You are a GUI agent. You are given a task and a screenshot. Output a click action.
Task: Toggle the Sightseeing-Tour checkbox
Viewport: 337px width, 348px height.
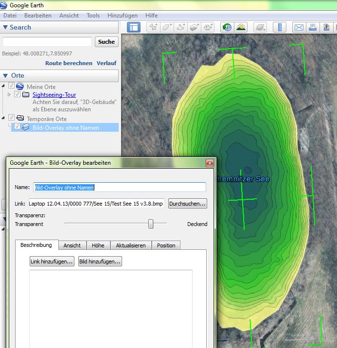tap(18, 95)
